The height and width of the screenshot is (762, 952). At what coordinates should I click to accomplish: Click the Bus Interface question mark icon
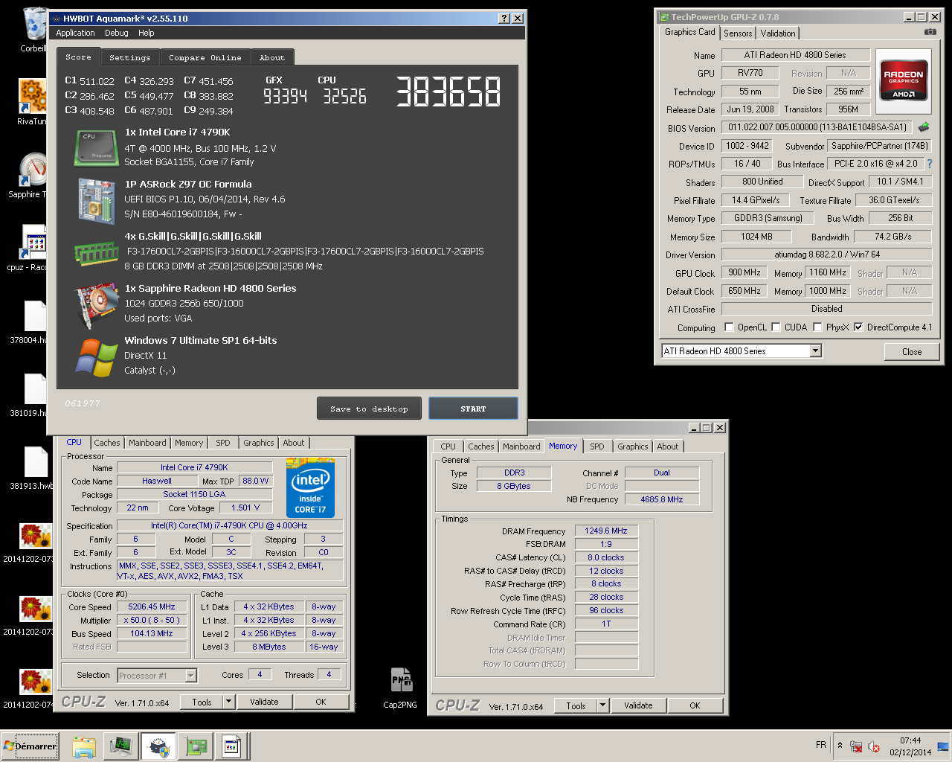click(x=929, y=164)
